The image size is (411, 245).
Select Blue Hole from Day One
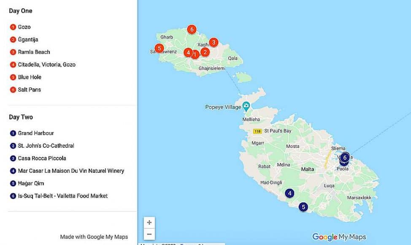pyautogui.click(x=30, y=77)
